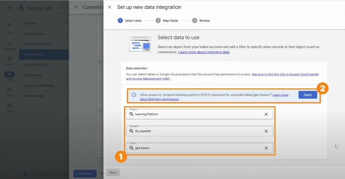
Task: Clear the Dataset field for_esputnik
Action: pyautogui.click(x=266, y=131)
